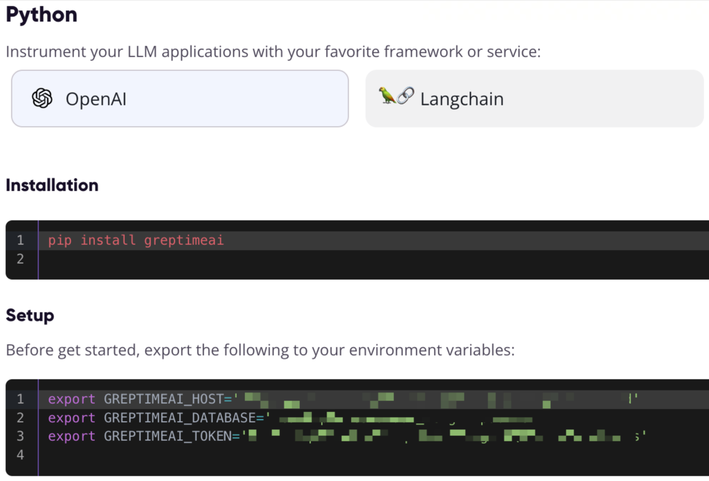
Task: Click the OpenAI logo icon
Action: 42,98
